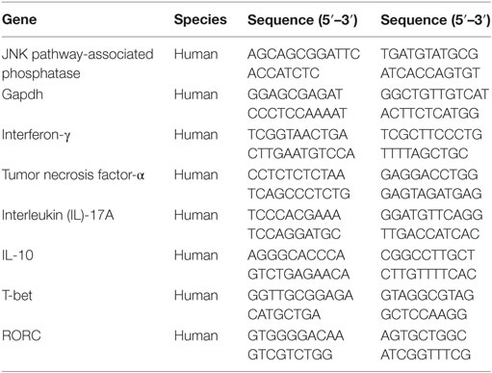Click sequence TCCCACGAAA for IL-17A
This screenshot has width=492, height=373.
[294, 215]
